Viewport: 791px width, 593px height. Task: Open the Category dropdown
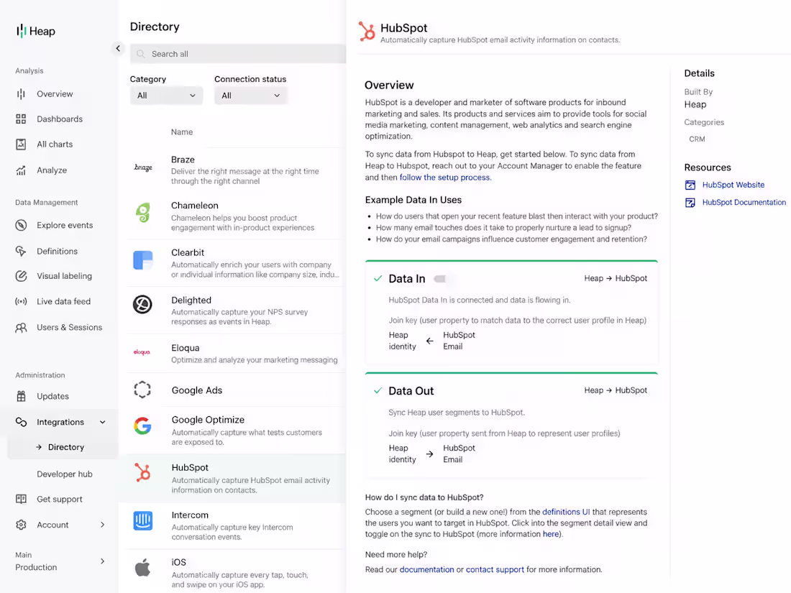click(x=167, y=96)
